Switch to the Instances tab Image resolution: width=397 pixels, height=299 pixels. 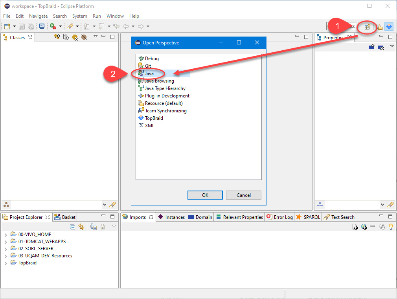pos(171,217)
